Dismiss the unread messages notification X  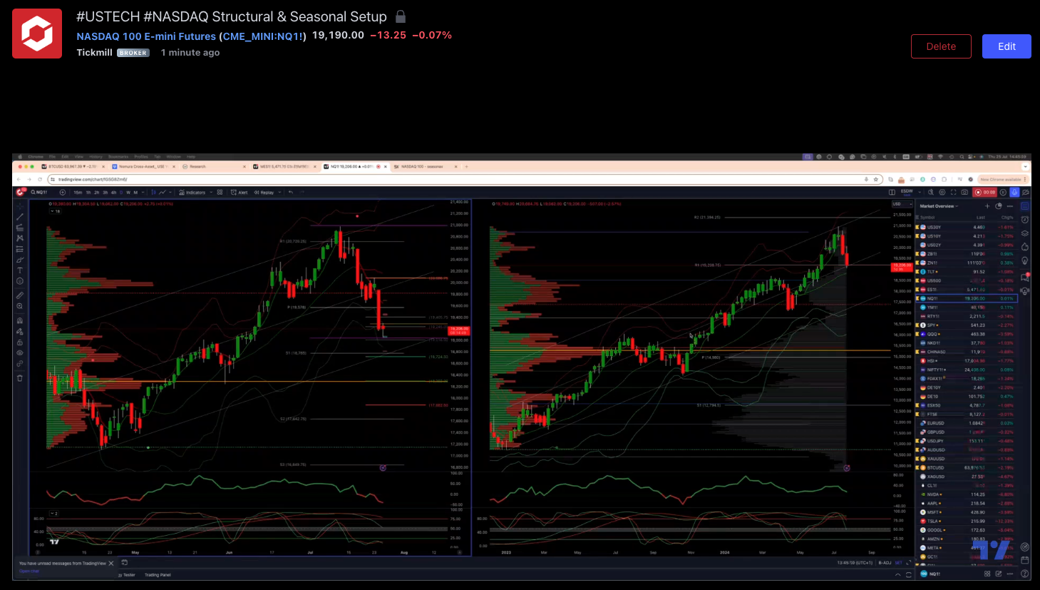pyautogui.click(x=111, y=564)
